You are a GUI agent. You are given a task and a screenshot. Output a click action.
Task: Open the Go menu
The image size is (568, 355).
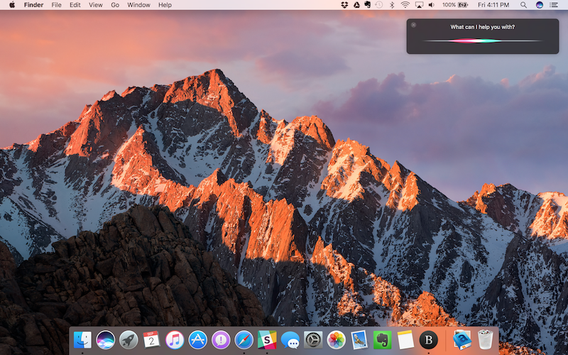(x=115, y=5)
